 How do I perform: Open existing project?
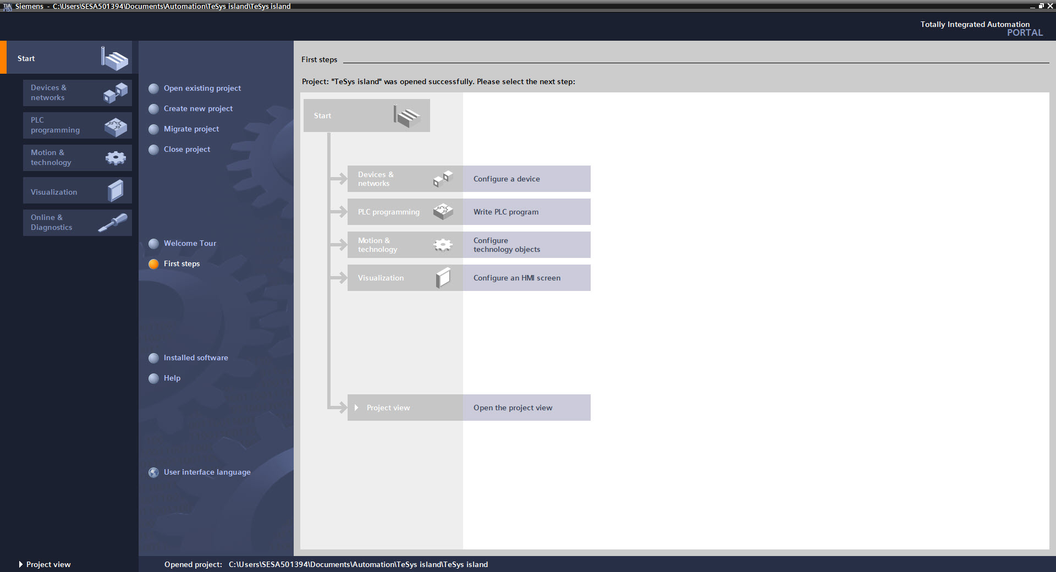coord(202,88)
